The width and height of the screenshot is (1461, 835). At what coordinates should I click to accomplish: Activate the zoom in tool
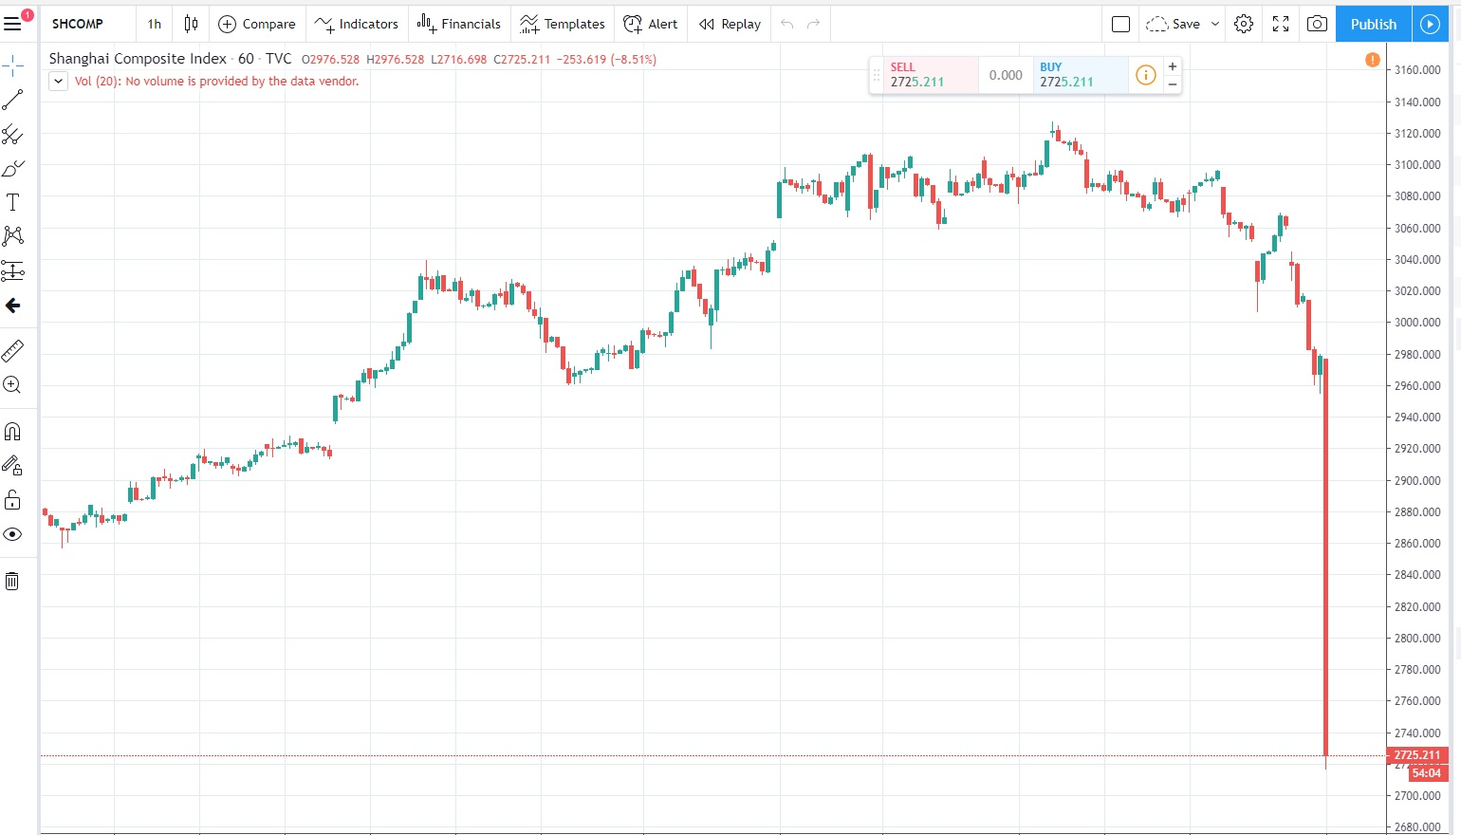[x=13, y=385]
